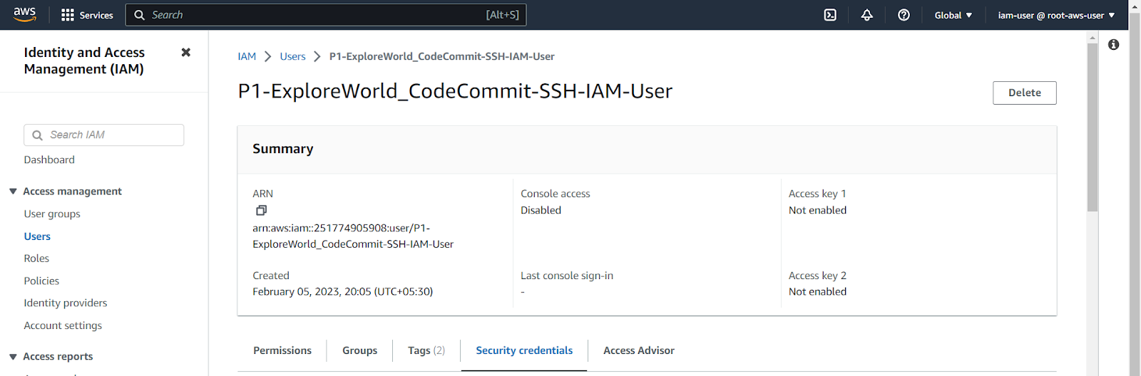The height and width of the screenshot is (376, 1141).
Task: Go to Users breadcrumb link
Action: point(292,56)
